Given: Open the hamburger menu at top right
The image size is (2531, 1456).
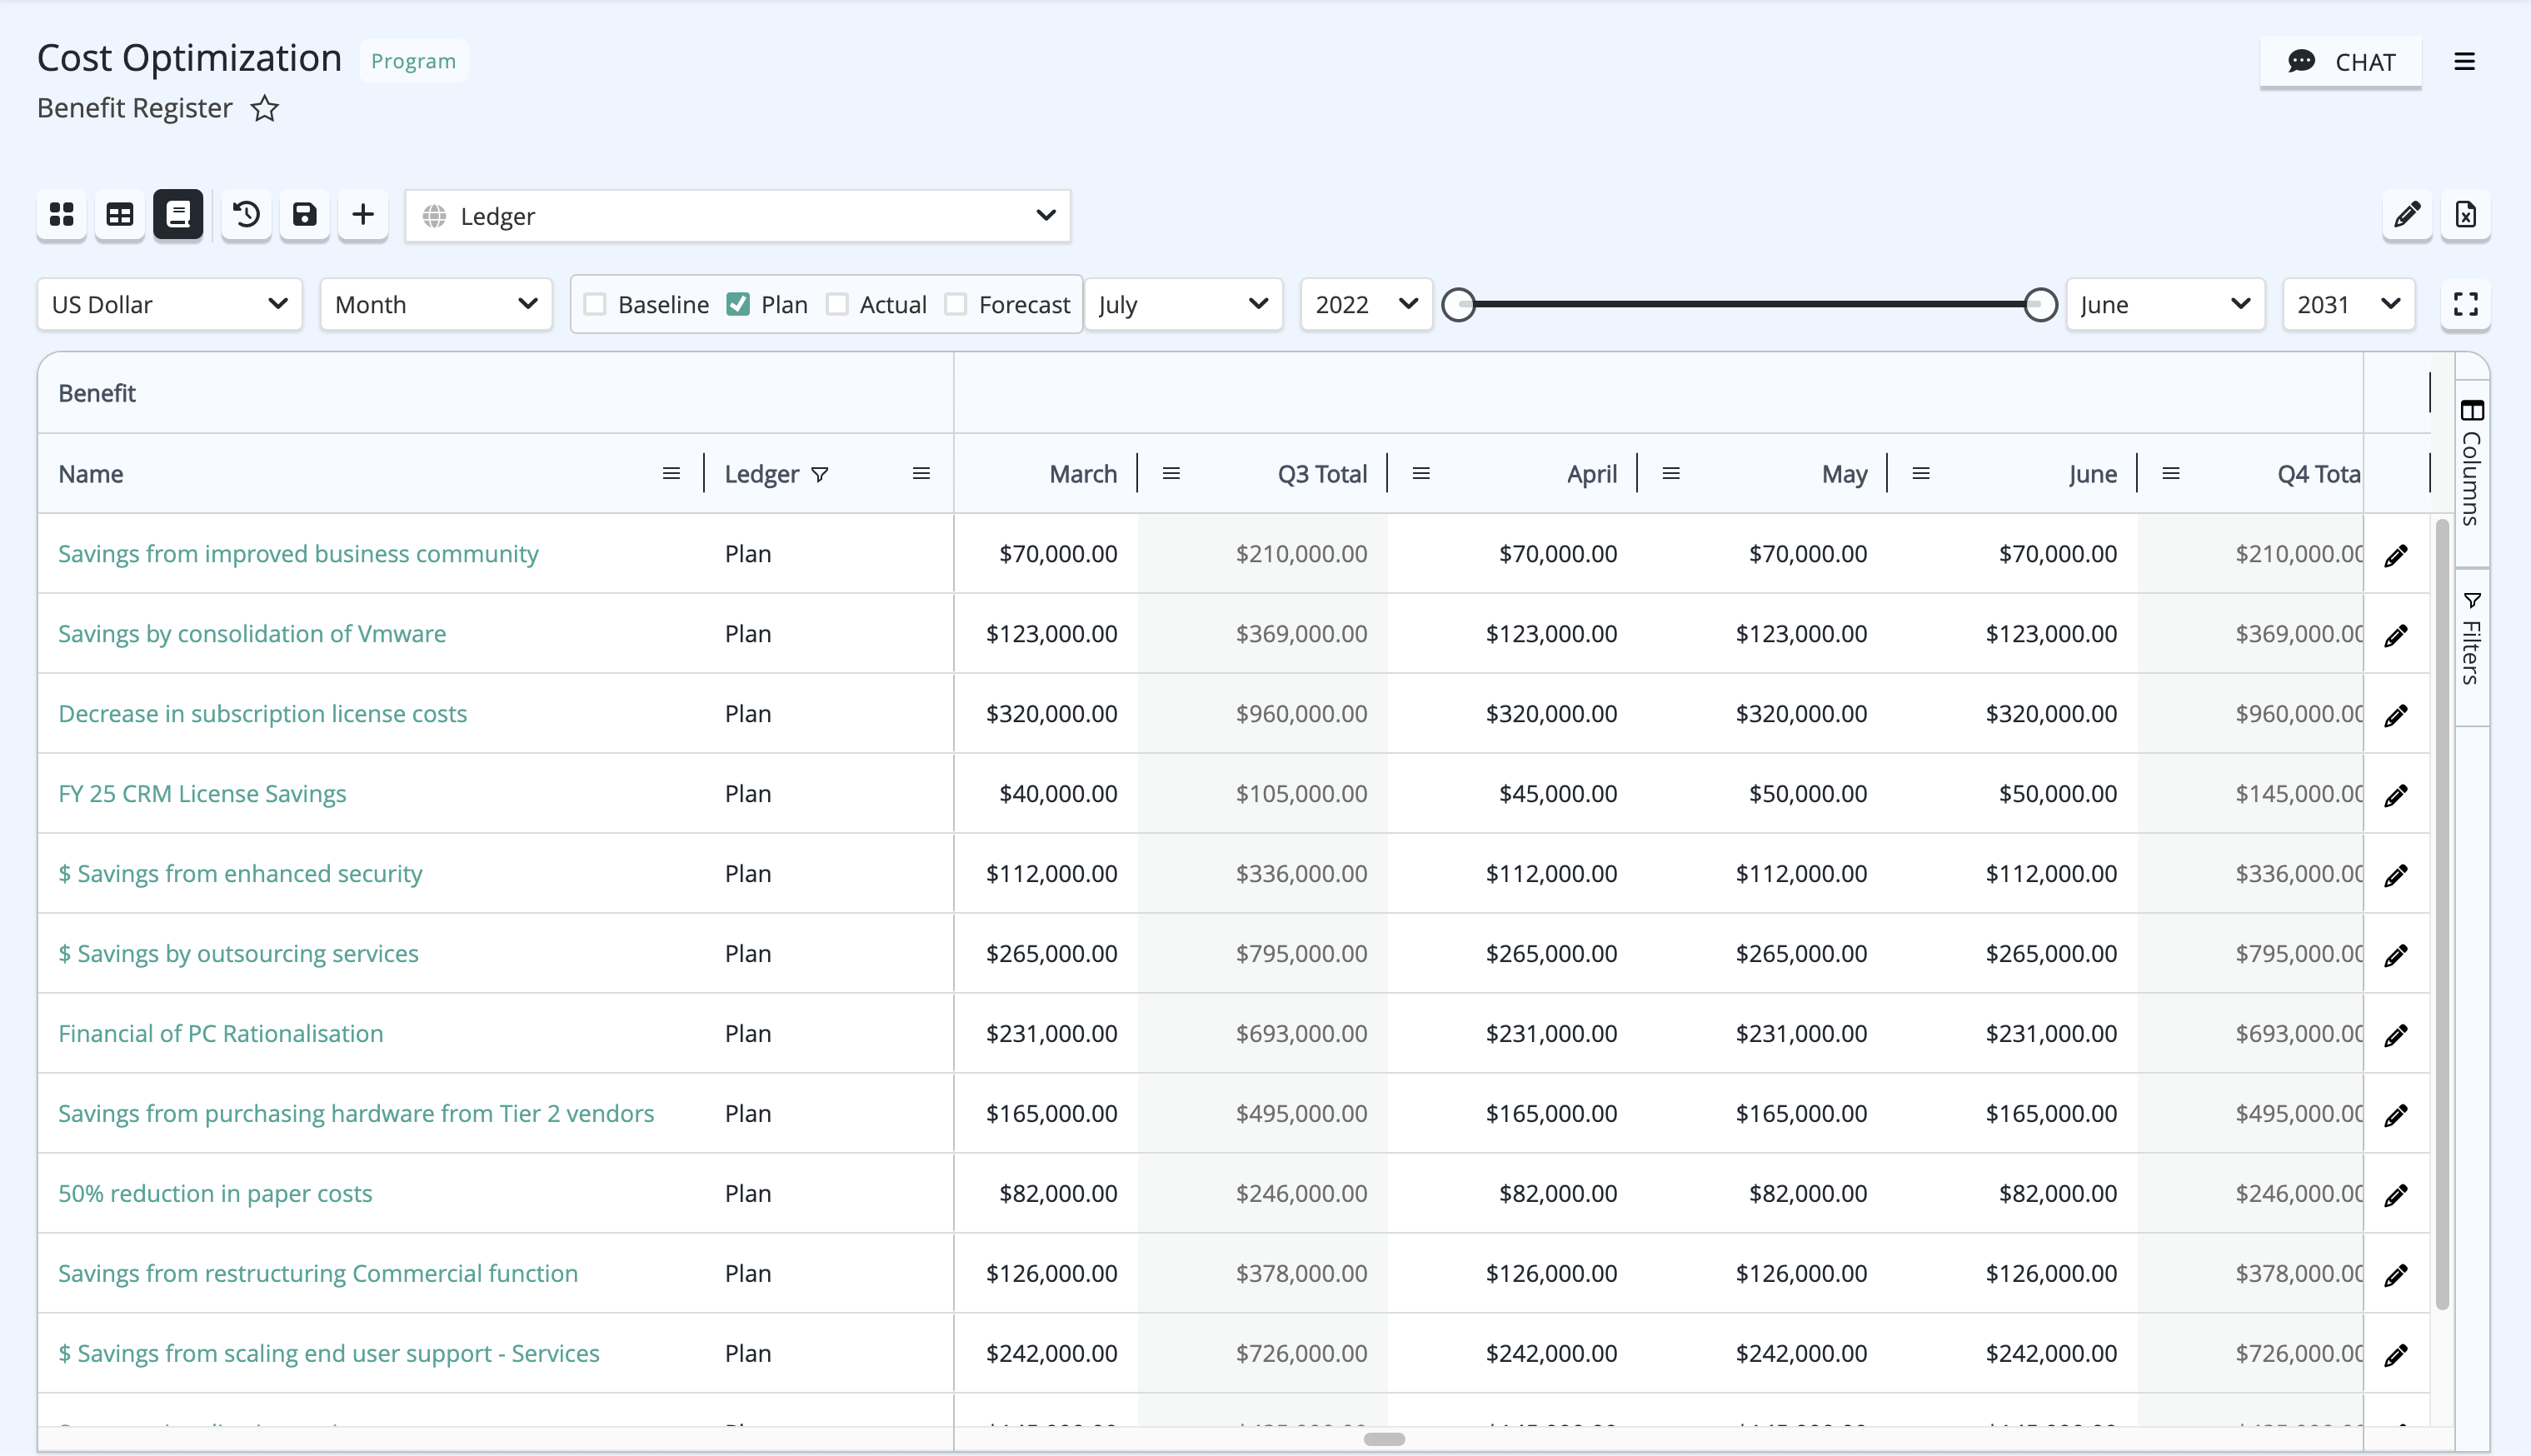Looking at the screenshot, I should (2464, 62).
